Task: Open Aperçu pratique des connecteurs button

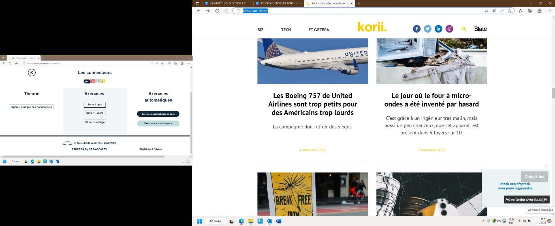Action: point(31,107)
